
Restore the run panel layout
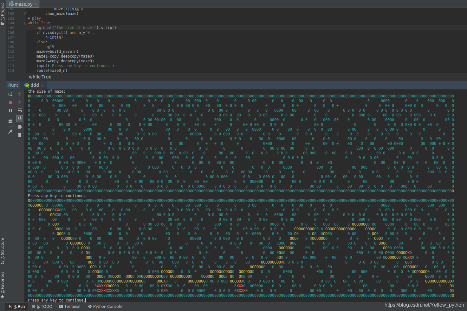10,121
